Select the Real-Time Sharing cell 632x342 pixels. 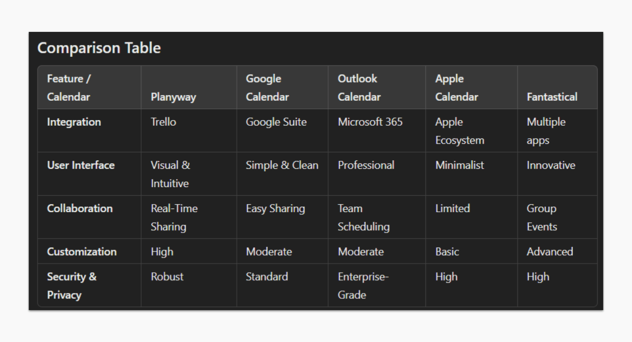174,218
